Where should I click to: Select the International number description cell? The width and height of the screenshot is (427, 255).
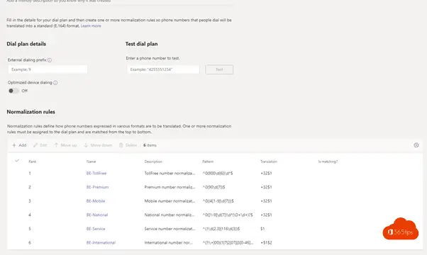[169, 242]
